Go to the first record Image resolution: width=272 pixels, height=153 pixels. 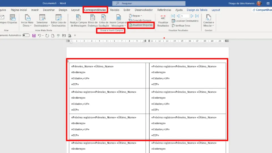point(173,16)
